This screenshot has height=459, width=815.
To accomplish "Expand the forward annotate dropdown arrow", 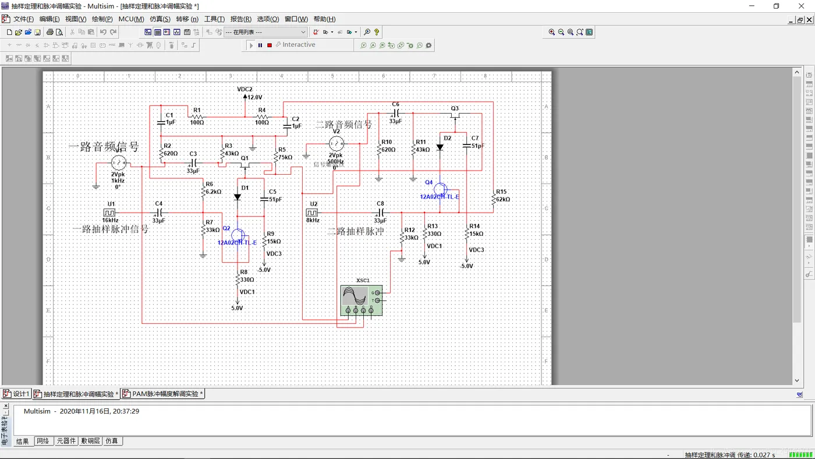I will pyautogui.click(x=356, y=32).
